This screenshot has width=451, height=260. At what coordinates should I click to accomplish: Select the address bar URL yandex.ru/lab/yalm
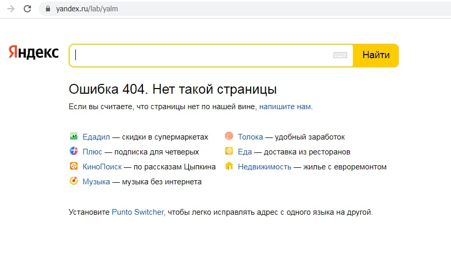87,9
